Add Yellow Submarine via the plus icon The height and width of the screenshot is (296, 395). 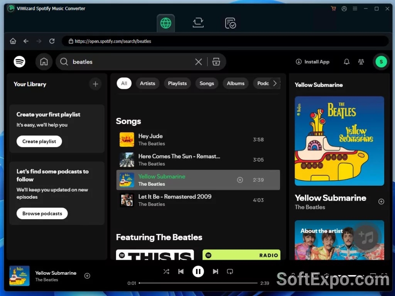coord(240,180)
